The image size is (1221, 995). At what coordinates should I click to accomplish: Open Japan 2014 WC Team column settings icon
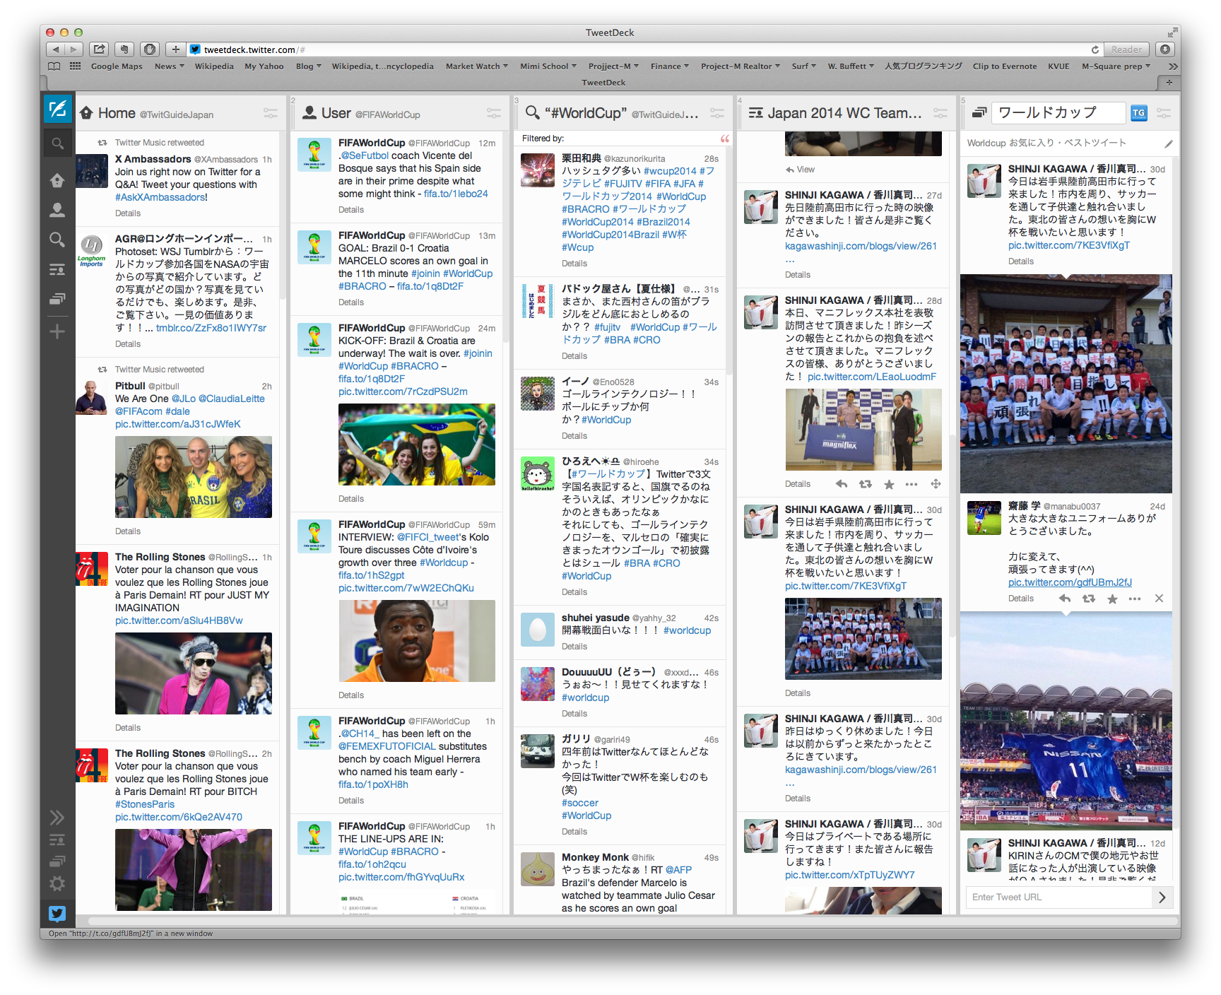pyautogui.click(x=940, y=113)
